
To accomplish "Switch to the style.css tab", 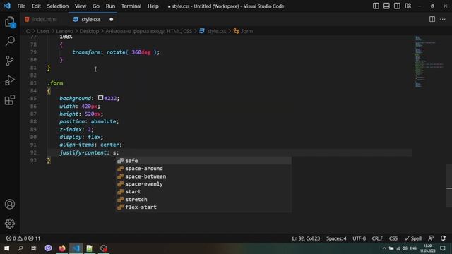I will point(91,19).
